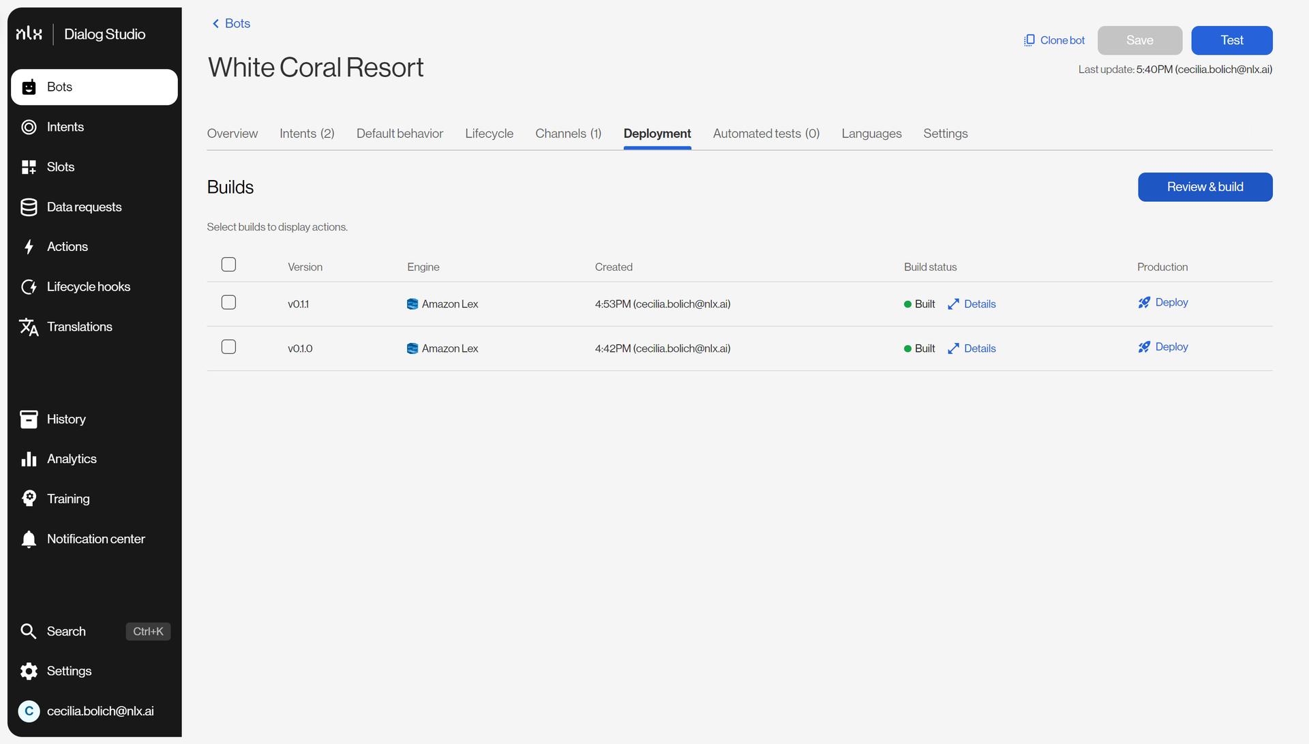Switch to the Intents (2) tab
This screenshot has height=744, width=1309.
pyautogui.click(x=307, y=134)
